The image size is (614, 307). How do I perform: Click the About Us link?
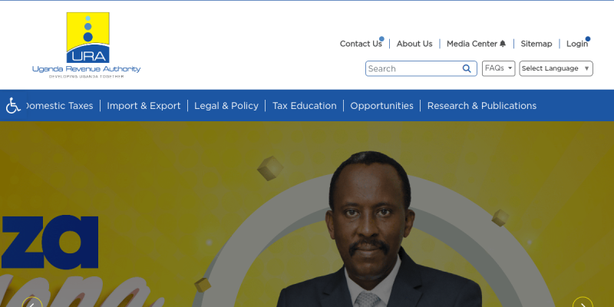coord(414,44)
